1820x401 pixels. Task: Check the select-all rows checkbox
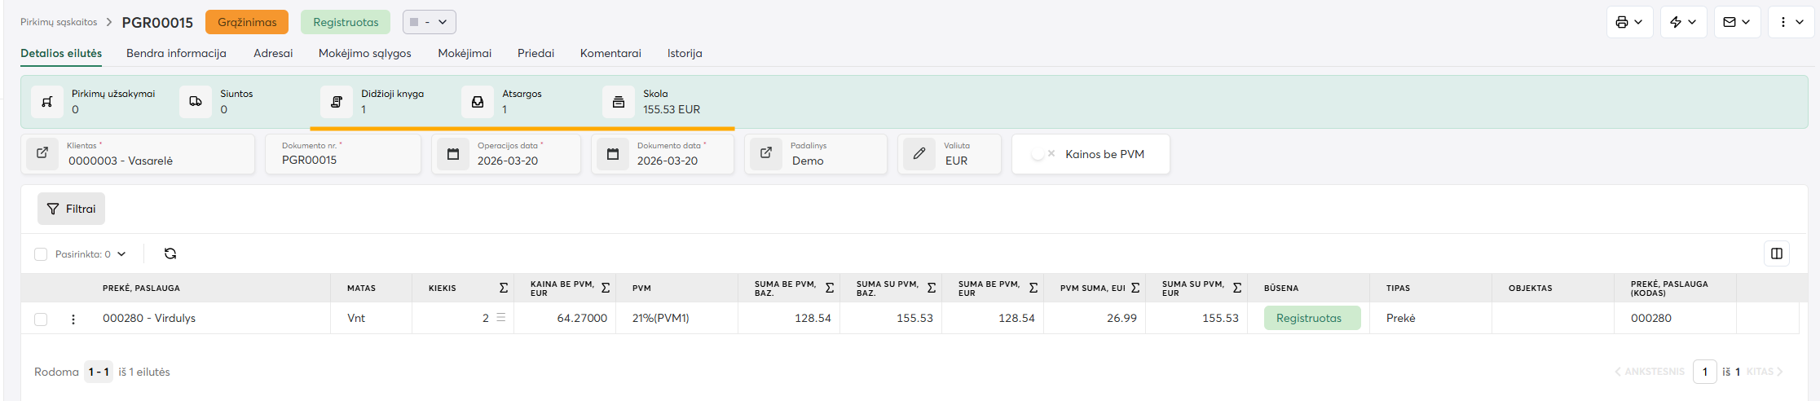41,254
